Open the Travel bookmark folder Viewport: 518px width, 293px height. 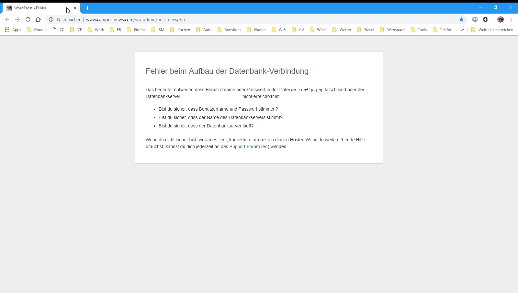click(x=366, y=30)
